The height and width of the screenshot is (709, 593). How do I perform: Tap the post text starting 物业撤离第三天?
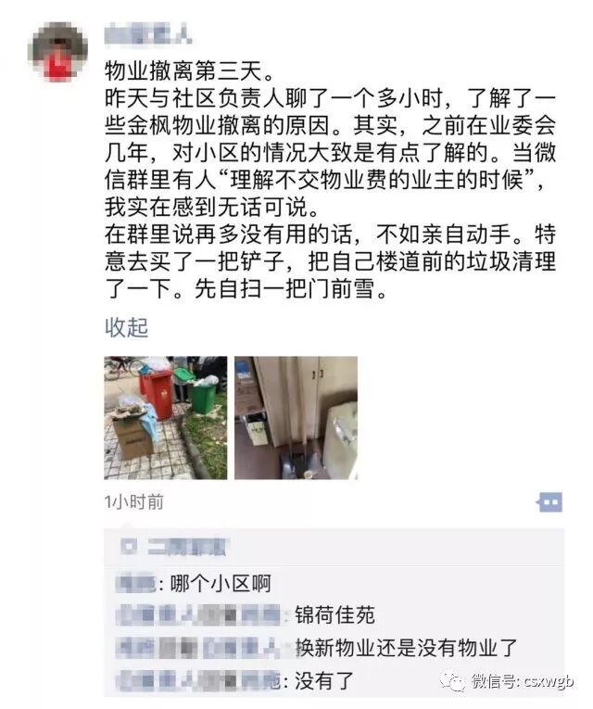point(331,180)
